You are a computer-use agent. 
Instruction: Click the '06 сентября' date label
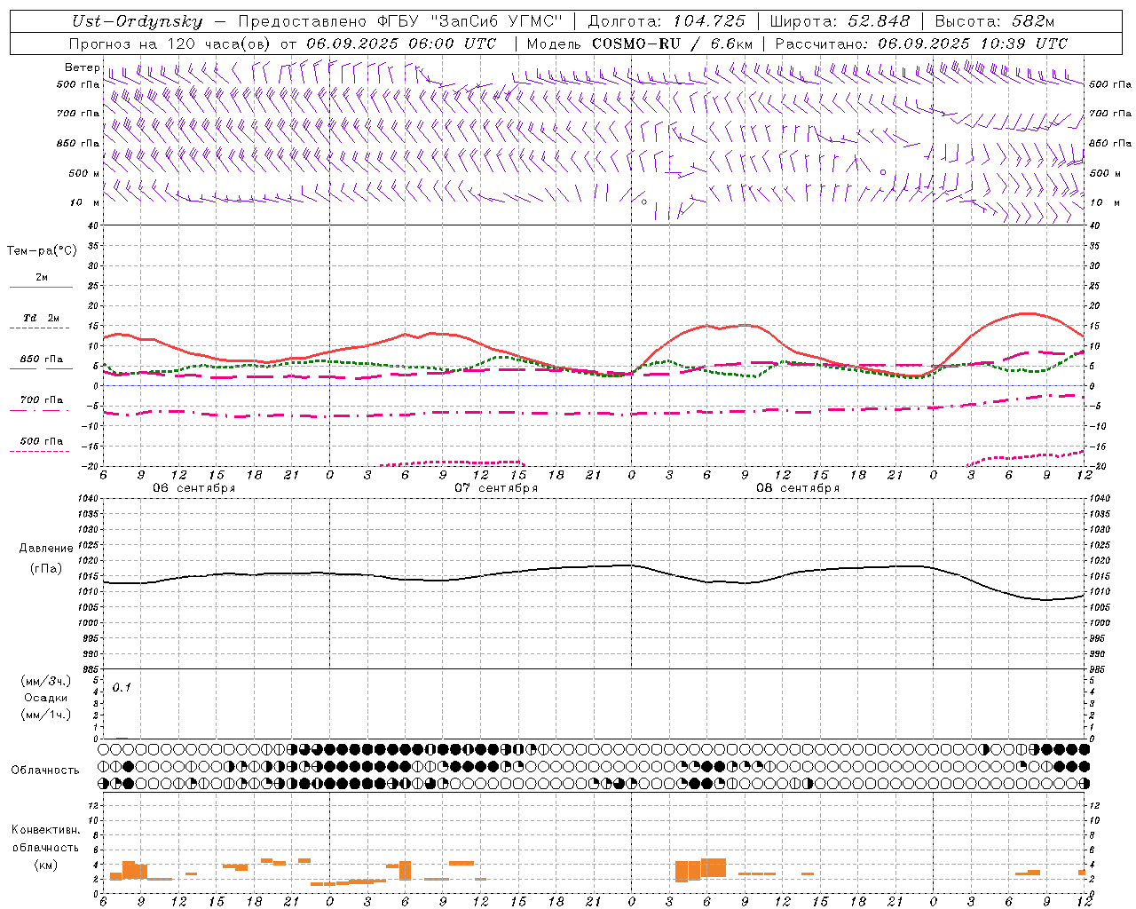click(x=193, y=488)
